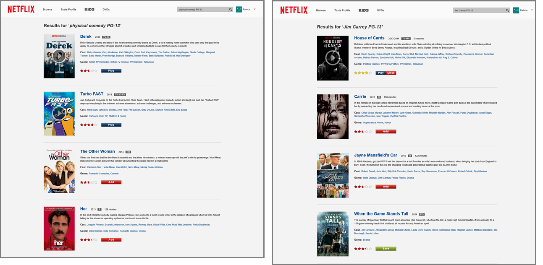
Task: Open the Romantic Comedies genre link
Action: pyautogui.click(x=98, y=174)
